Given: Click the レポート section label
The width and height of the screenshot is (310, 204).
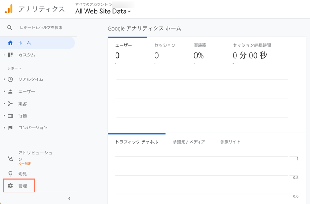Looking at the screenshot, I should (14, 68).
